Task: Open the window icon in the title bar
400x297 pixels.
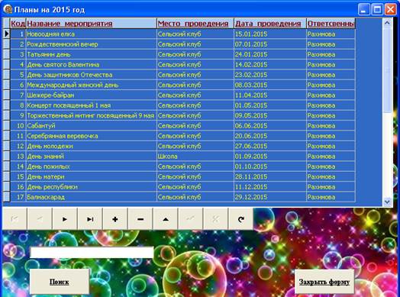Action: pos(8,10)
